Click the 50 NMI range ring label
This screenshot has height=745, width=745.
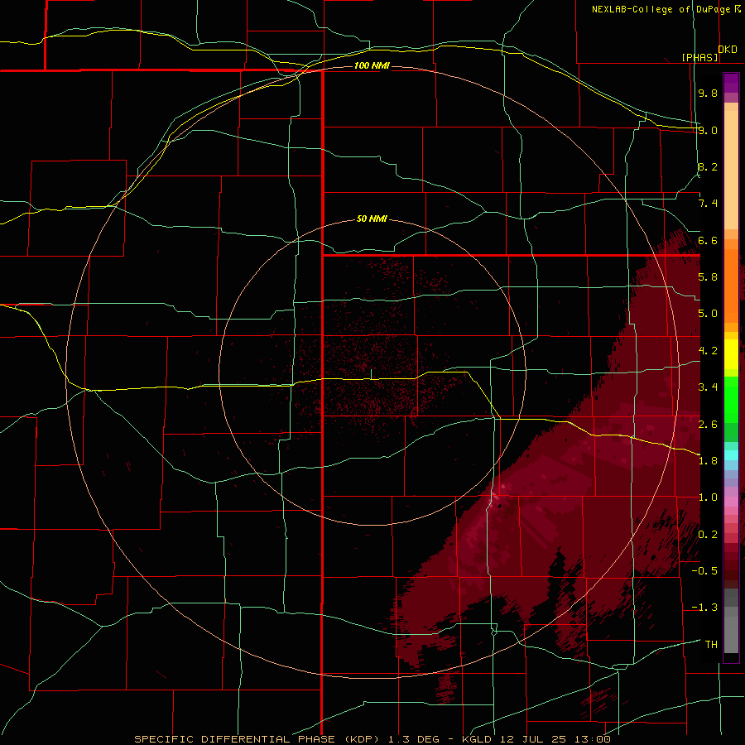tap(372, 219)
